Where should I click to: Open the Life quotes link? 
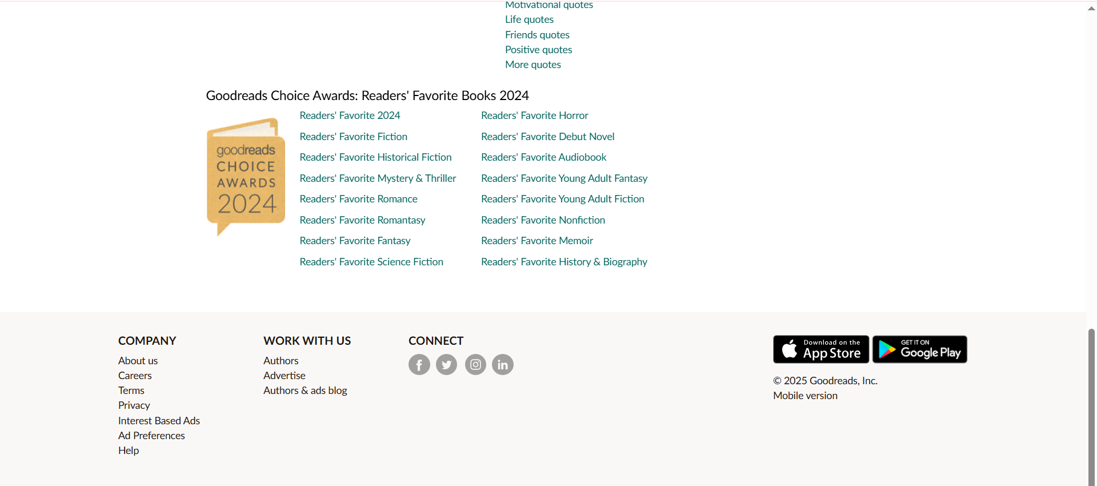pyautogui.click(x=529, y=19)
